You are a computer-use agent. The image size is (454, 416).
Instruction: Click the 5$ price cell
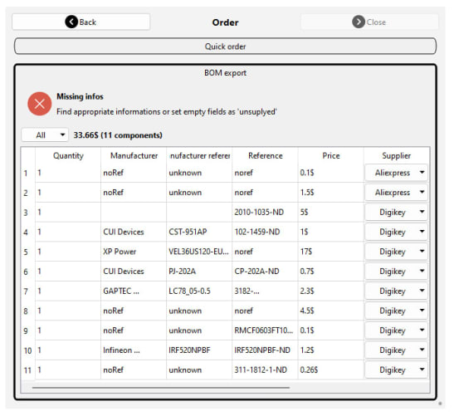(x=331, y=213)
